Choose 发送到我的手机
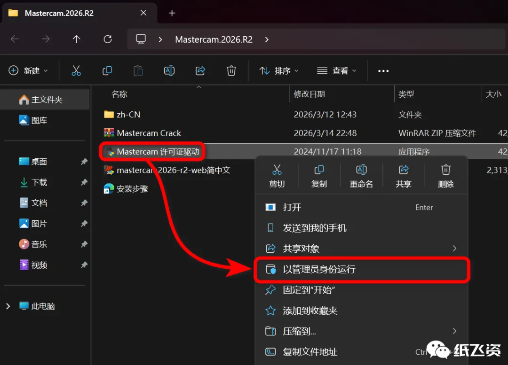This screenshot has height=365, width=508. [x=361, y=228]
